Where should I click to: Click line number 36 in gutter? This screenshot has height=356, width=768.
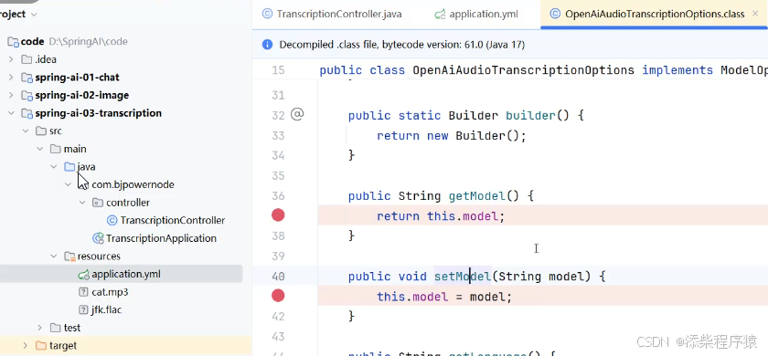point(278,196)
